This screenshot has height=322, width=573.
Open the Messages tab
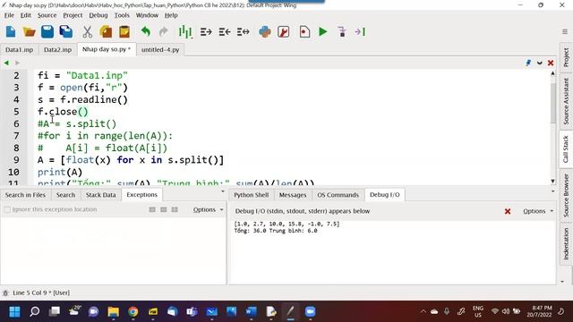coord(293,195)
